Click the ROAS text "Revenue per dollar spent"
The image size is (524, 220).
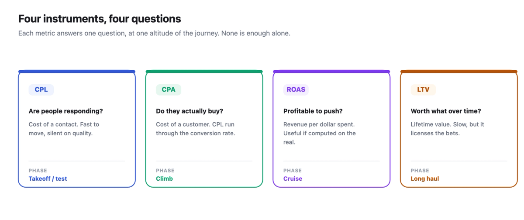(x=319, y=124)
